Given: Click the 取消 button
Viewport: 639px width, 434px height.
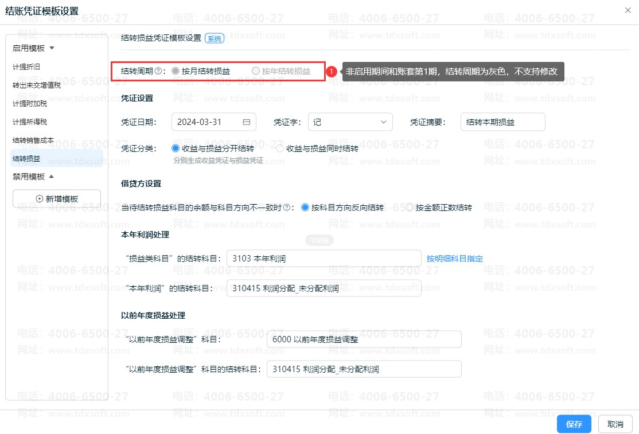Looking at the screenshot, I should coord(615,424).
